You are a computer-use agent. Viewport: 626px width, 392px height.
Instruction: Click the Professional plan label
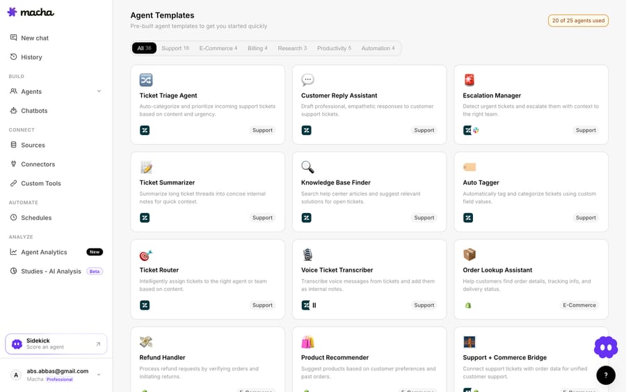60,379
